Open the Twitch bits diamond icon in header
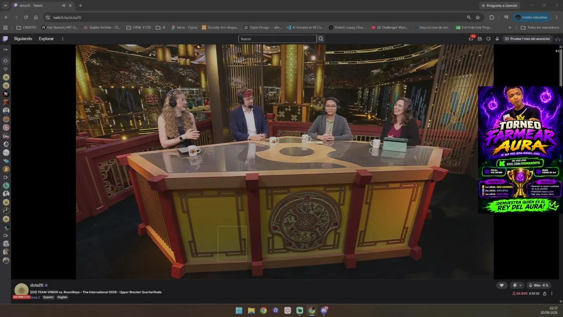 [x=497, y=39]
